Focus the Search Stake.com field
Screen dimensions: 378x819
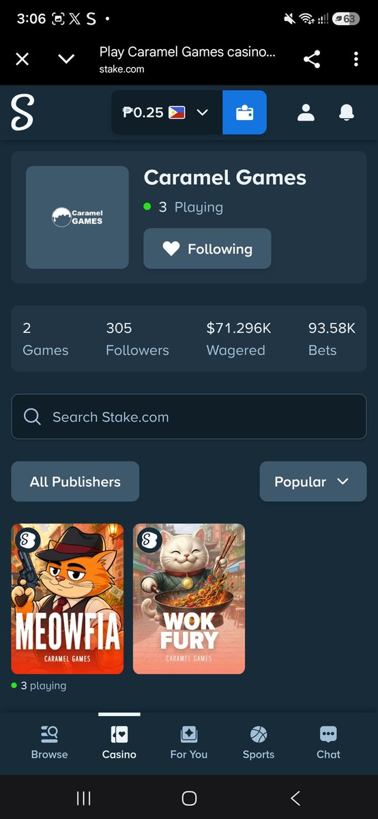tap(189, 417)
